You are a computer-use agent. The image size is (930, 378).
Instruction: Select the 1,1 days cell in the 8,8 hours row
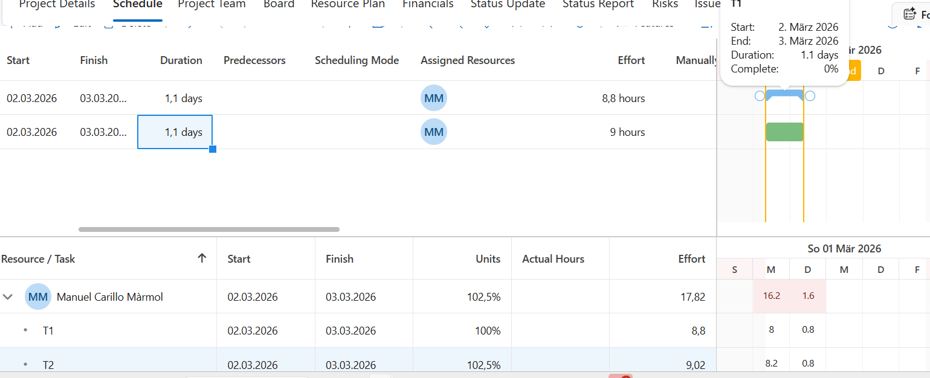click(x=175, y=98)
